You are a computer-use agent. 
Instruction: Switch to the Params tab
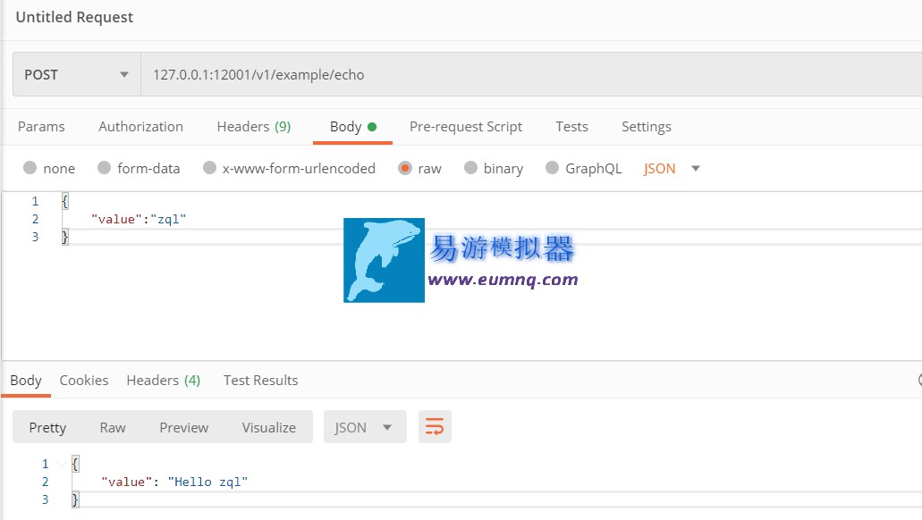pyautogui.click(x=41, y=127)
